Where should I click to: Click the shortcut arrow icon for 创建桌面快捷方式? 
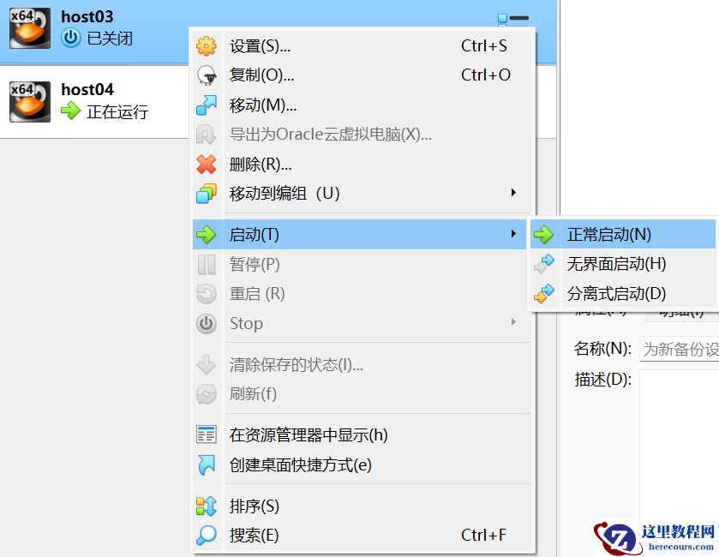(x=206, y=464)
